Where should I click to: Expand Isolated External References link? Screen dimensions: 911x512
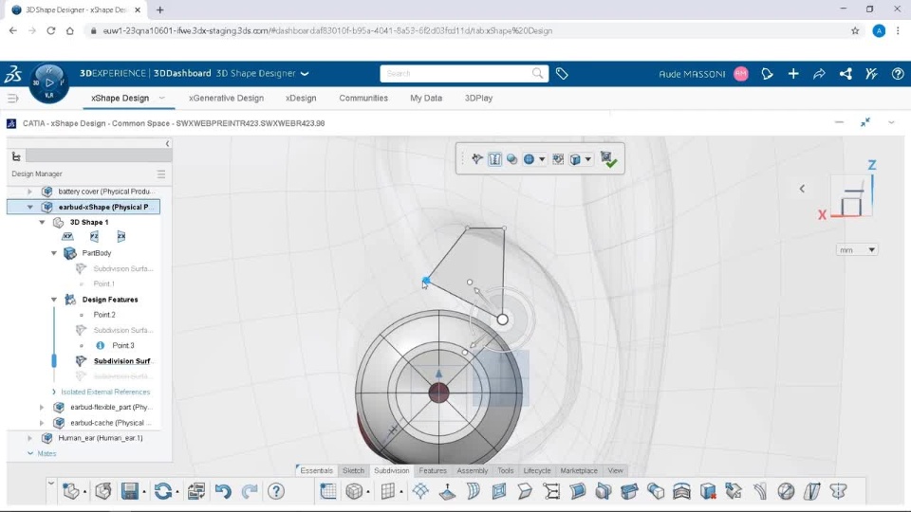103,392
